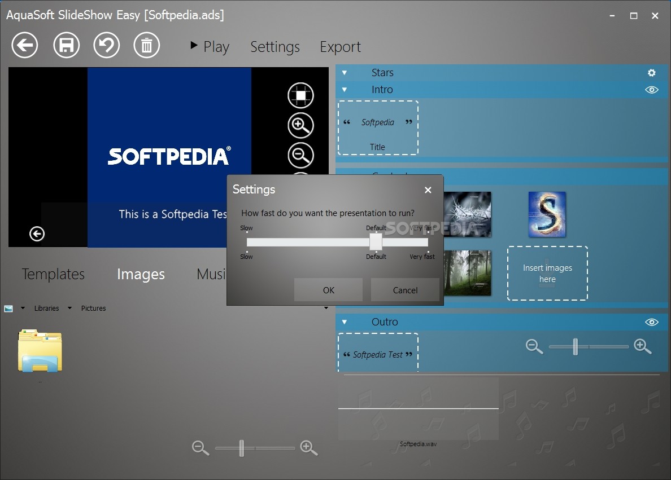This screenshot has width=671, height=480.
Task: Click the timeline zoom slider handle
Action: (x=576, y=347)
